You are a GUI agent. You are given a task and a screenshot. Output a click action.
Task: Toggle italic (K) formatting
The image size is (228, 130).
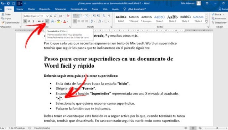[29, 21]
